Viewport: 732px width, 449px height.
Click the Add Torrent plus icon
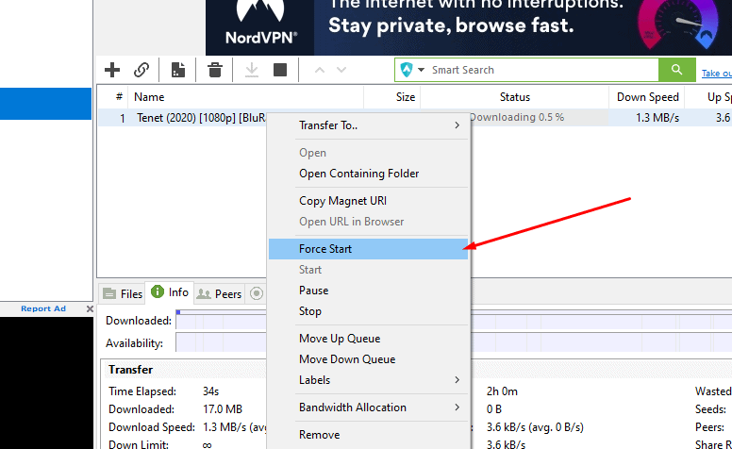(x=112, y=70)
